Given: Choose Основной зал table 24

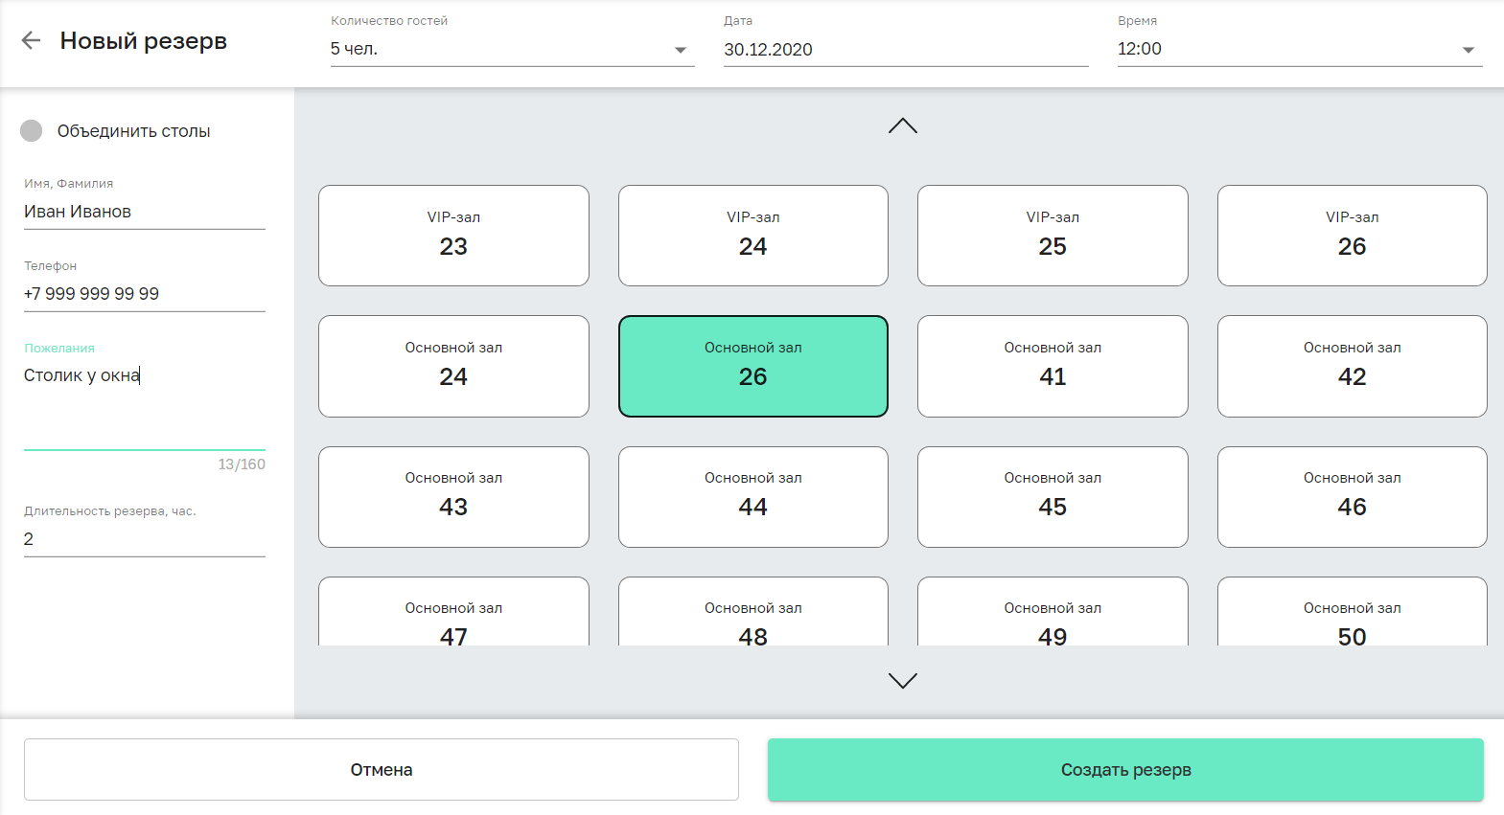Looking at the screenshot, I should click(x=453, y=366).
